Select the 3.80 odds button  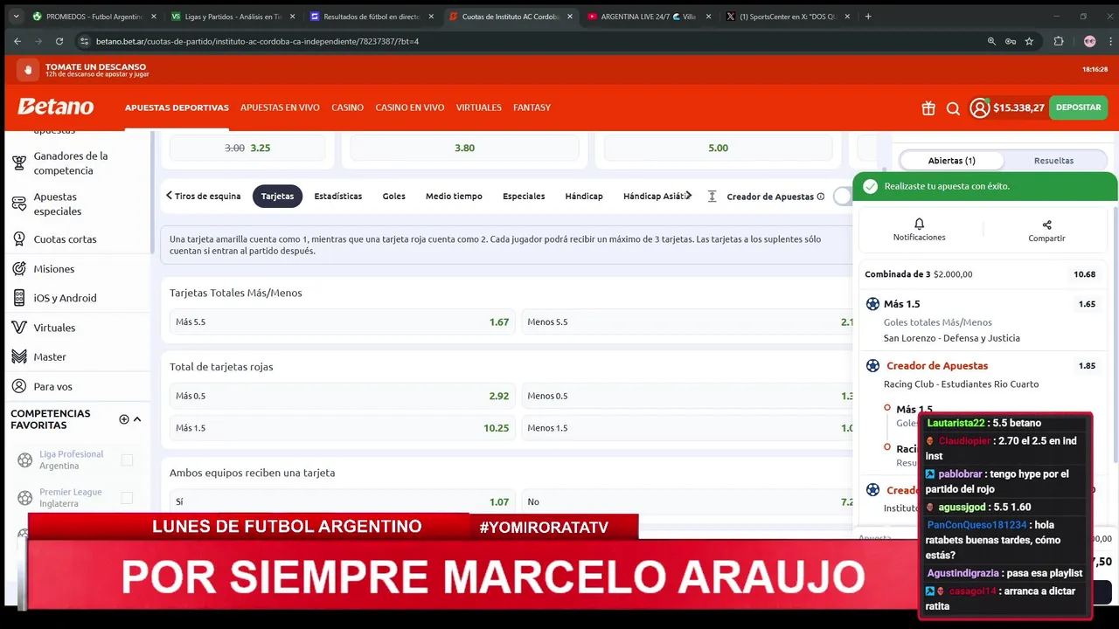click(x=464, y=148)
